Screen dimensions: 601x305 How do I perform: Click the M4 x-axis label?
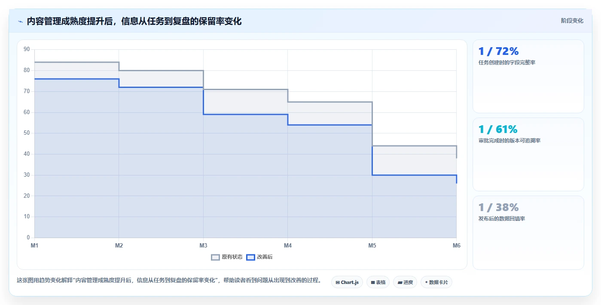pos(288,246)
